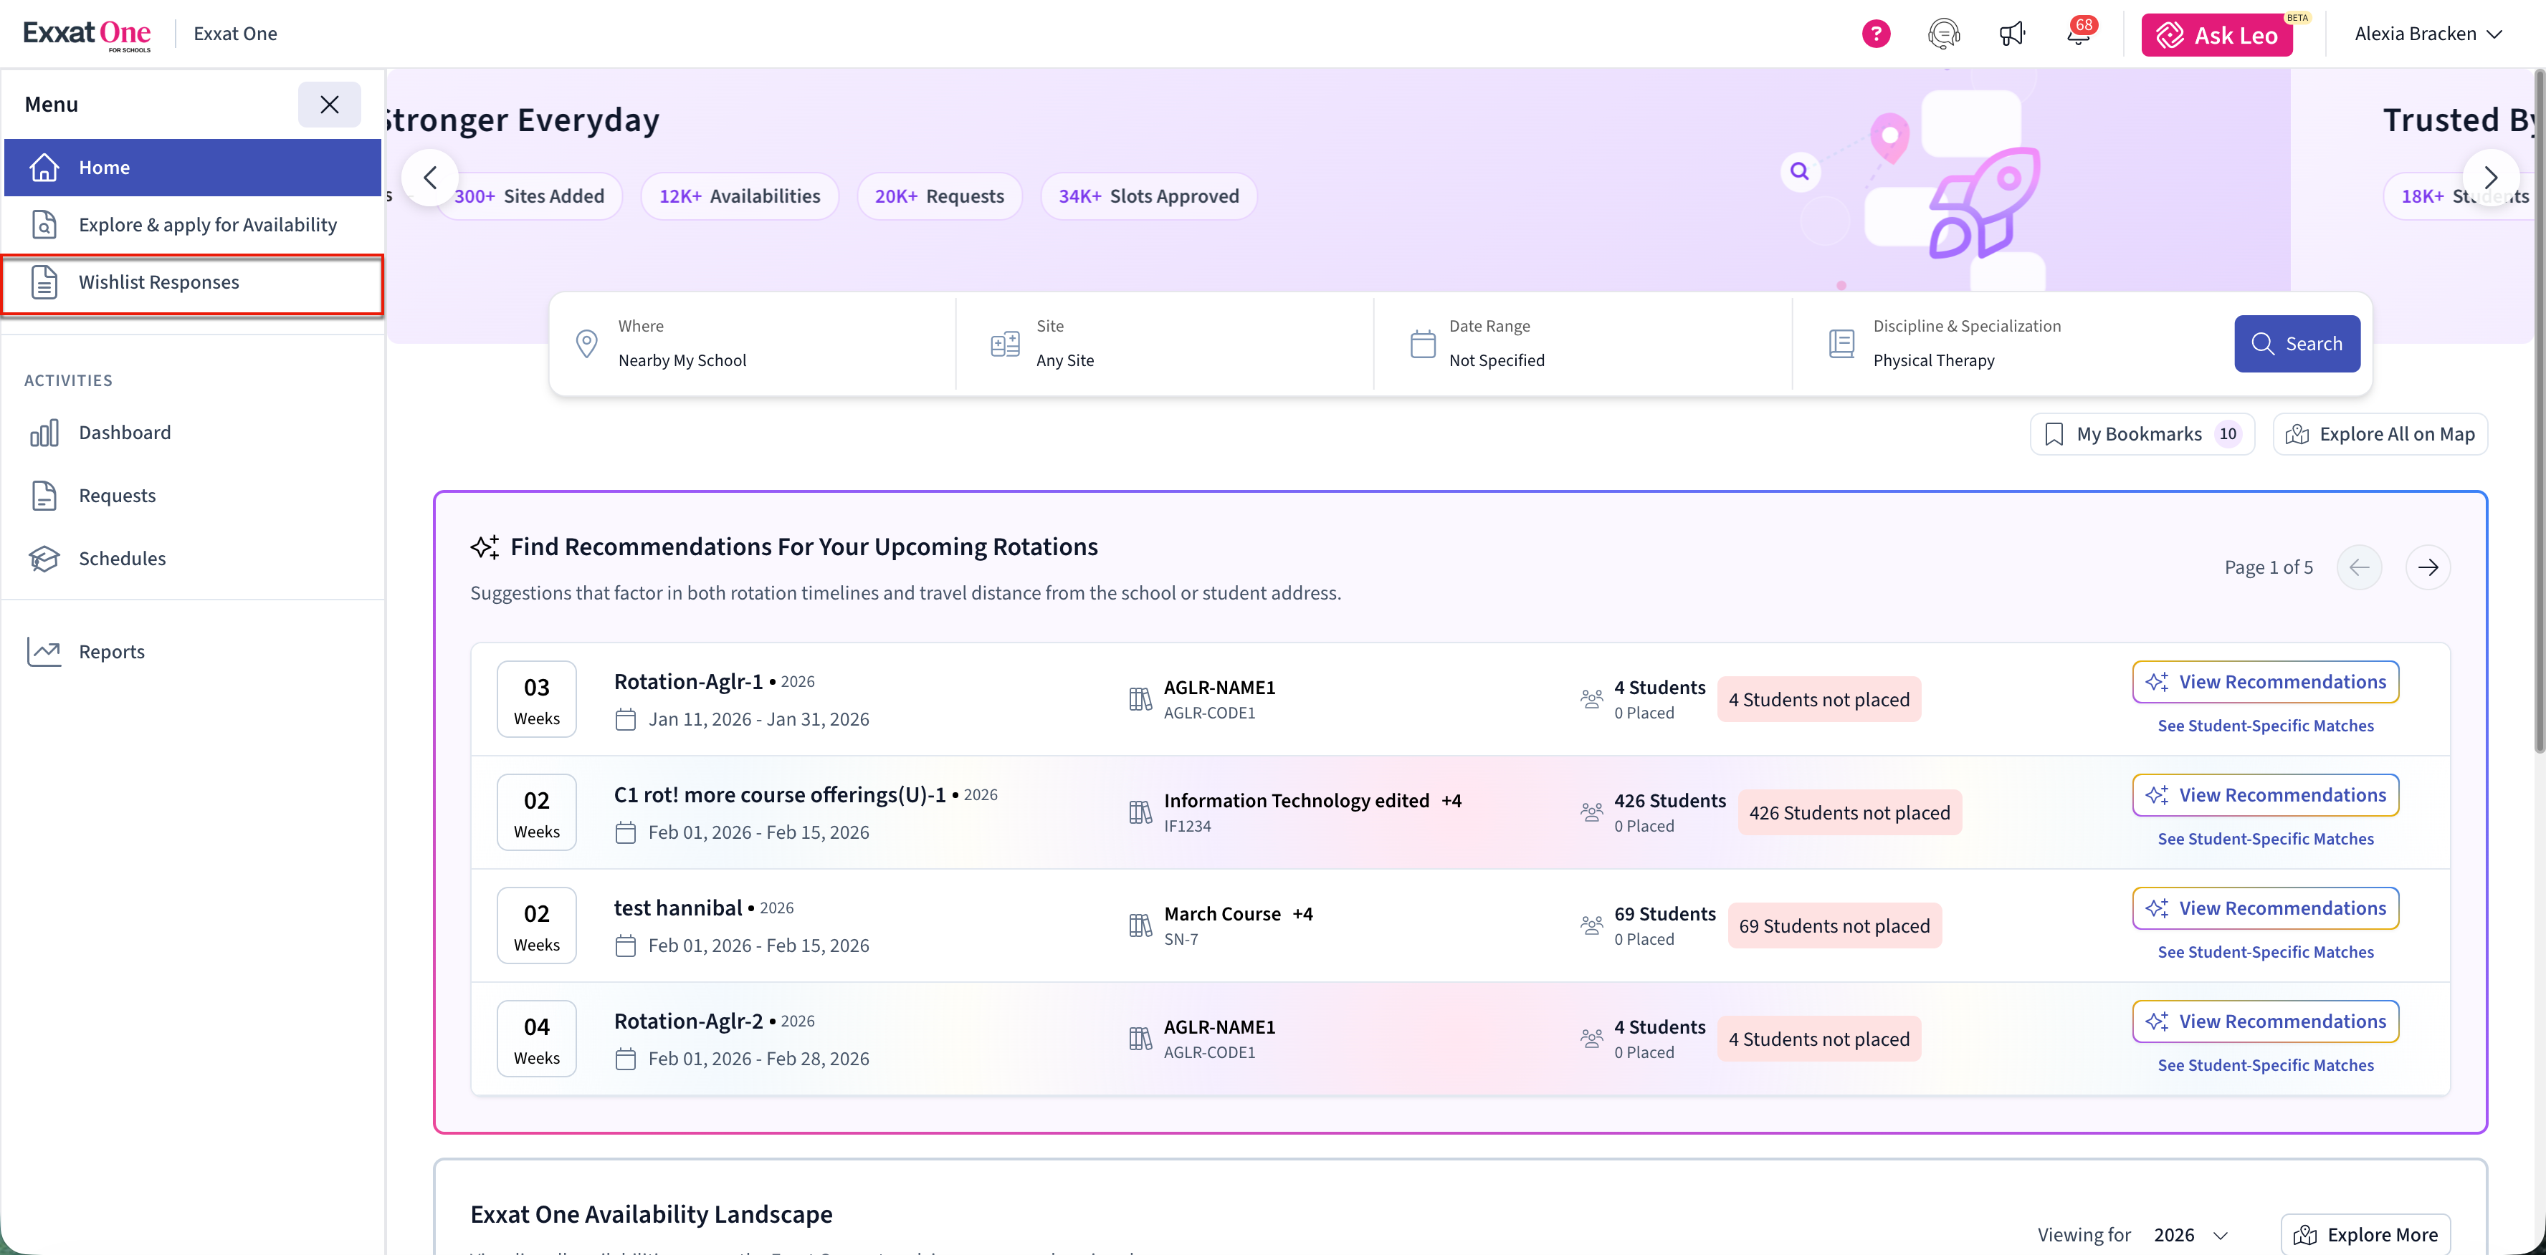Expand the Alexia Bracken user menu
The height and width of the screenshot is (1255, 2546).
pos(2428,34)
